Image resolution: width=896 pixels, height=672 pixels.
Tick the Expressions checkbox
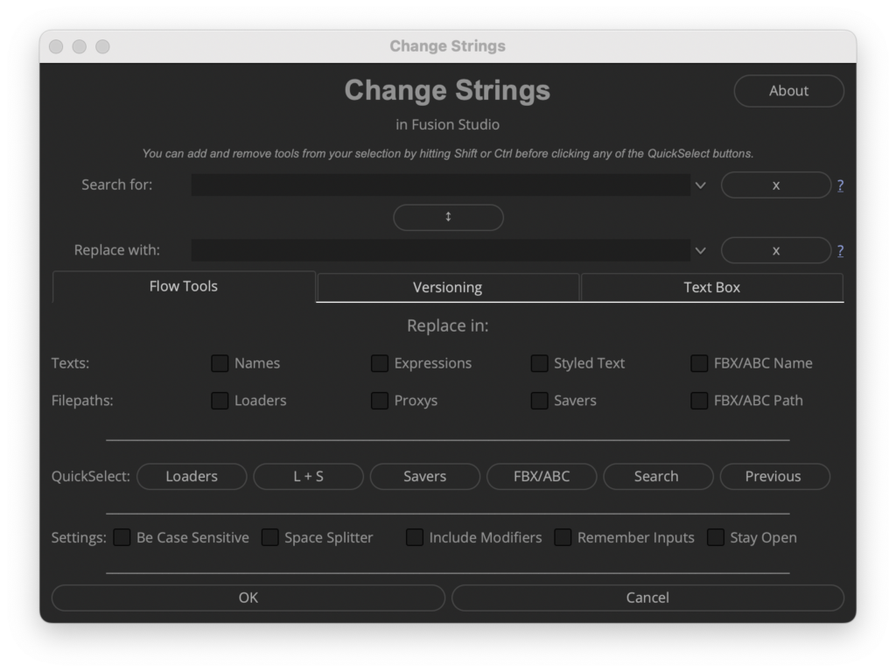380,363
